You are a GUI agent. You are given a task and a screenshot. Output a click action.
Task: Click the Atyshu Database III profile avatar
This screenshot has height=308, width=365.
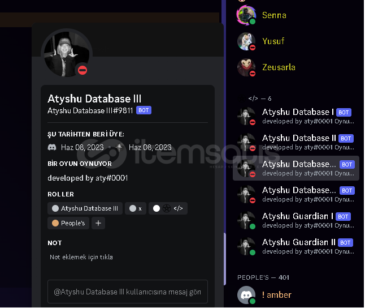click(x=67, y=54)
